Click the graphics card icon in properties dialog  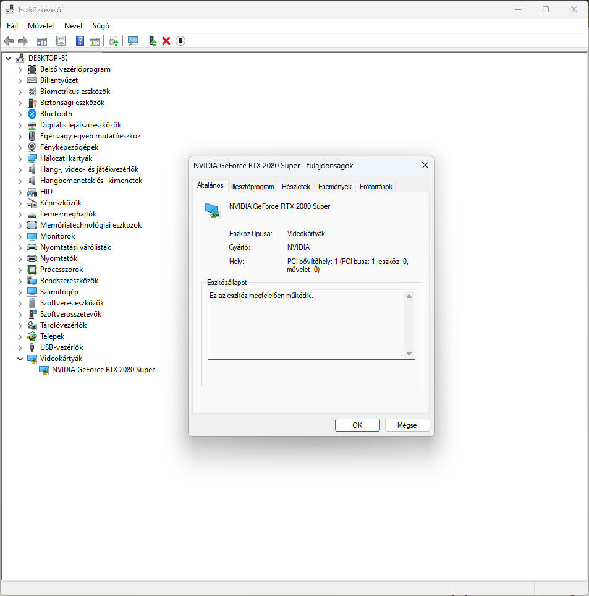click(x=213, y=211)
